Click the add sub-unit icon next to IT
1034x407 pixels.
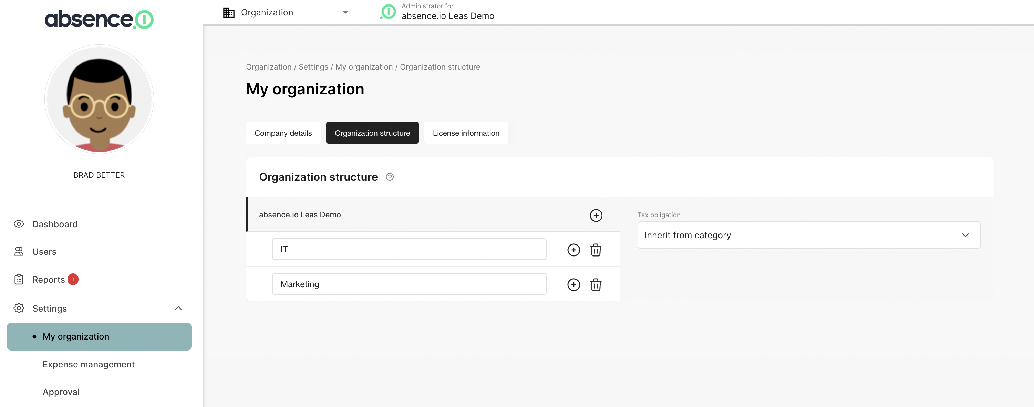[573, 250]
